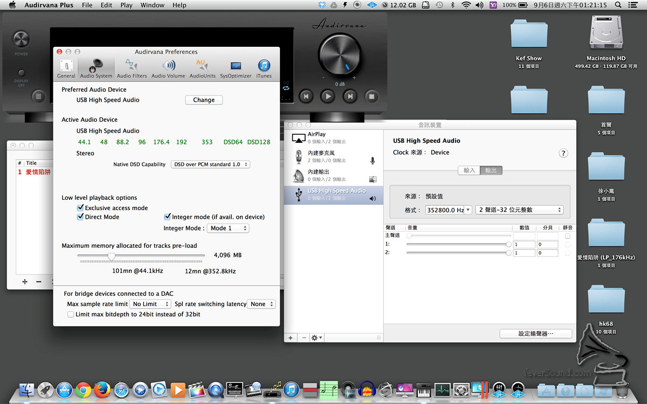Click the Audirvana Play button
This screenshot has height=404, width=647.
[x=328, y=96]
